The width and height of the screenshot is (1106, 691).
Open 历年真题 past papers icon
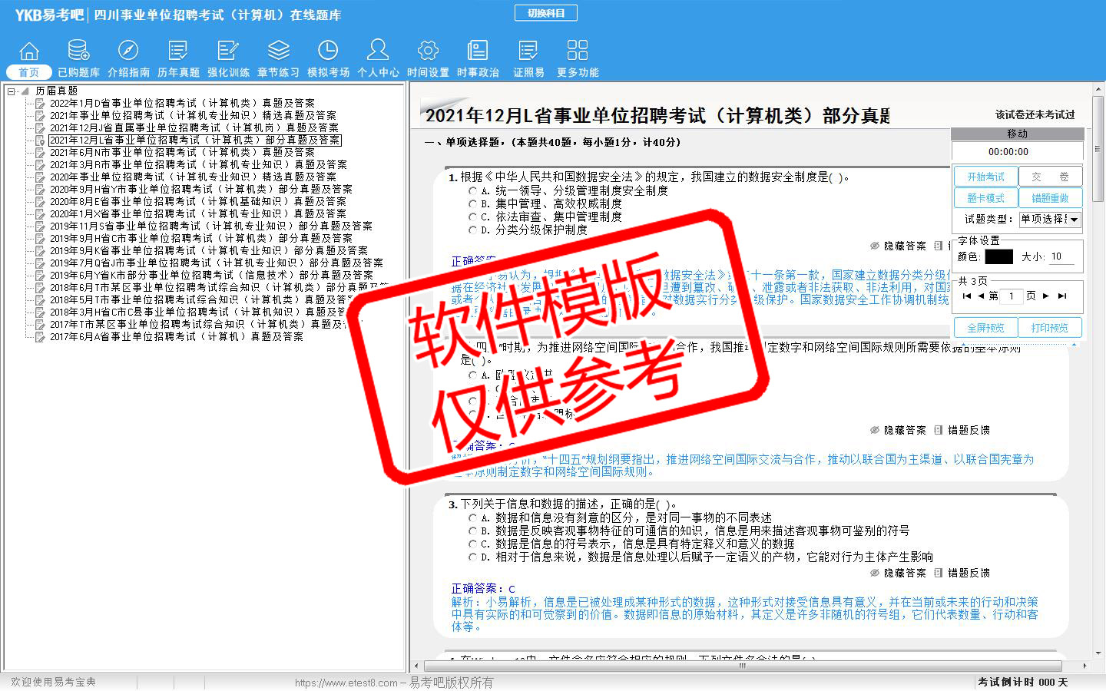(178, 51)
